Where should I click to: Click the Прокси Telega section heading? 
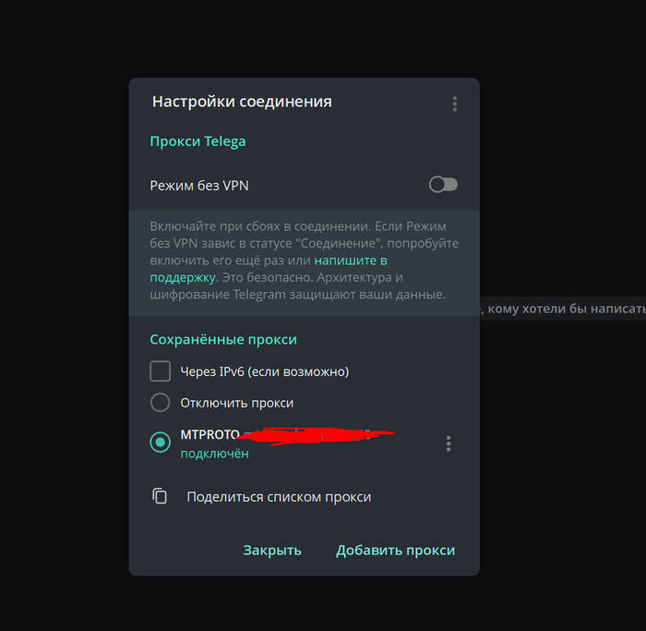coord(197,141)
